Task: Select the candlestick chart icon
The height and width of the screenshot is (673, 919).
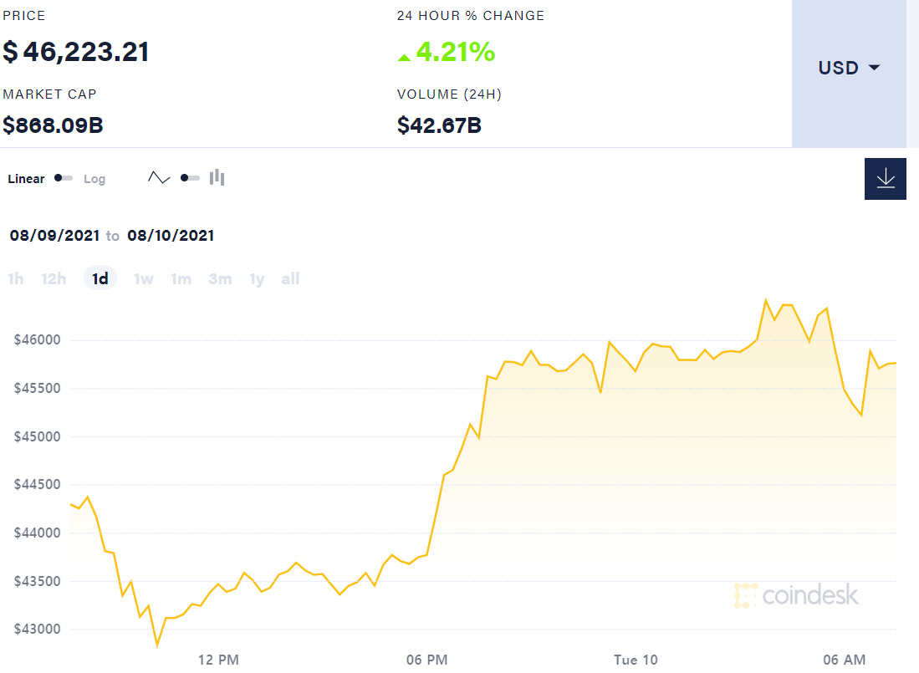Action: tap(217, 177)
